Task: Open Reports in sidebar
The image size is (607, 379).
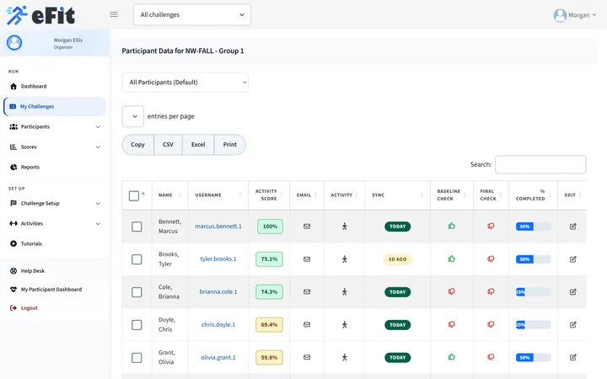Action: [x=30, y=167]
